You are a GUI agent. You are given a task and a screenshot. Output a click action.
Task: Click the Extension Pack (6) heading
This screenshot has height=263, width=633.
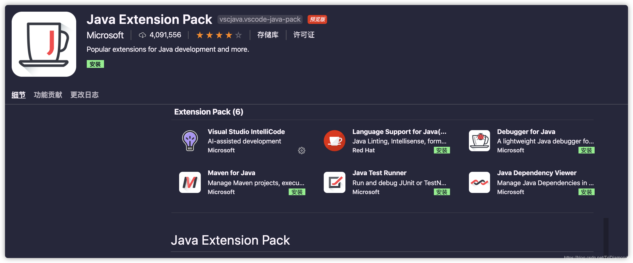pos(209,112)
